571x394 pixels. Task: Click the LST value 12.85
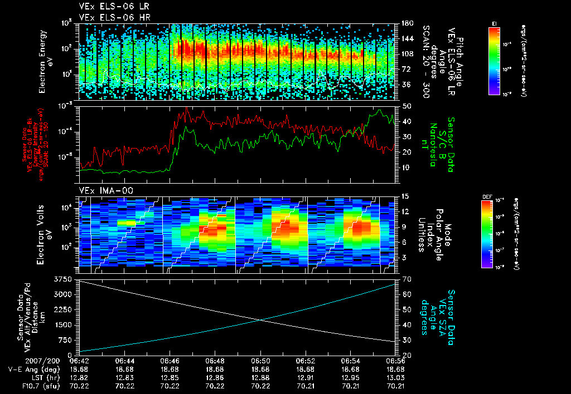pos(170,378)
